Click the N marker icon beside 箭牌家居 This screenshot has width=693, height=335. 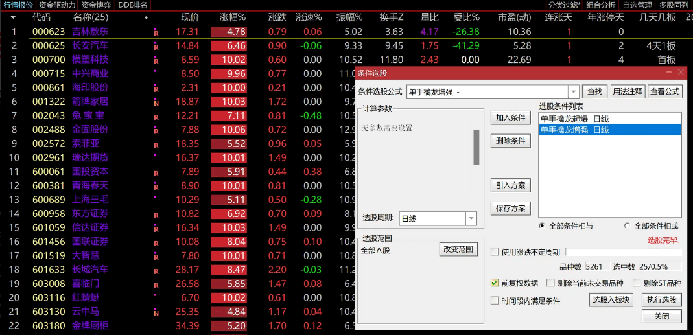[x=156, y=102]
